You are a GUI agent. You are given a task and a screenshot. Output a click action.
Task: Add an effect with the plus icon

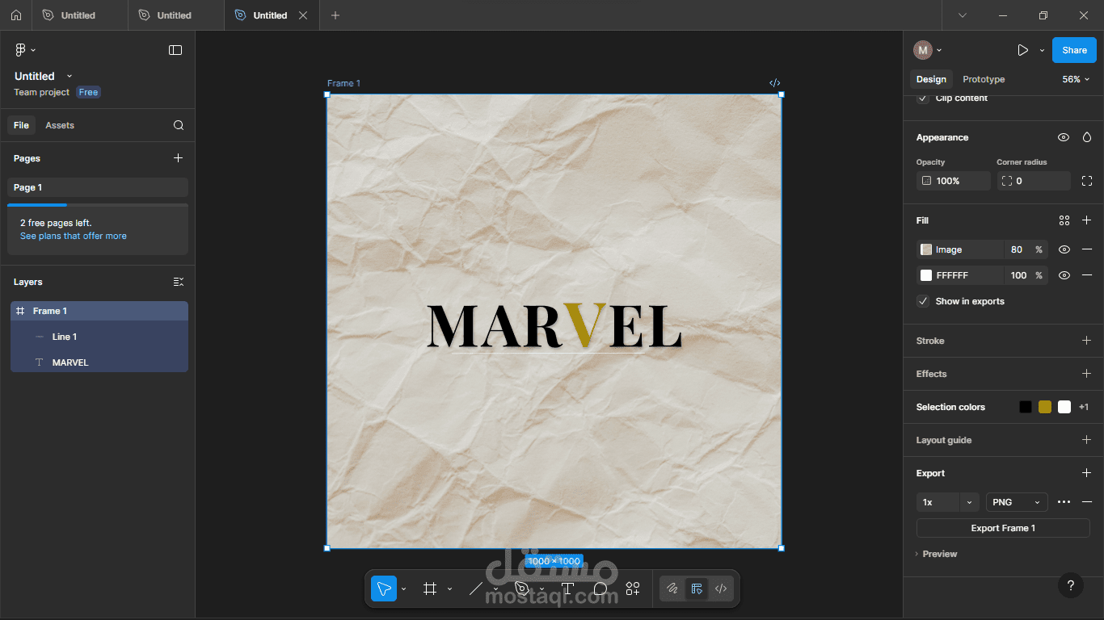click(x=1087, y=374)
